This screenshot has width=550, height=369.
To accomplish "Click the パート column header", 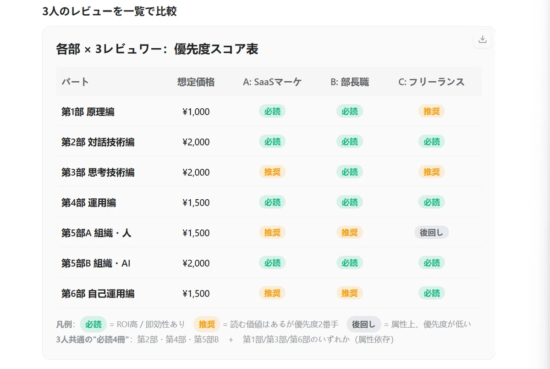I will point(75,82).
